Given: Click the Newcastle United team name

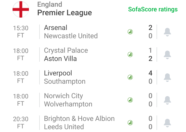Looking at the screenshot, I should [x=71, y=36].
